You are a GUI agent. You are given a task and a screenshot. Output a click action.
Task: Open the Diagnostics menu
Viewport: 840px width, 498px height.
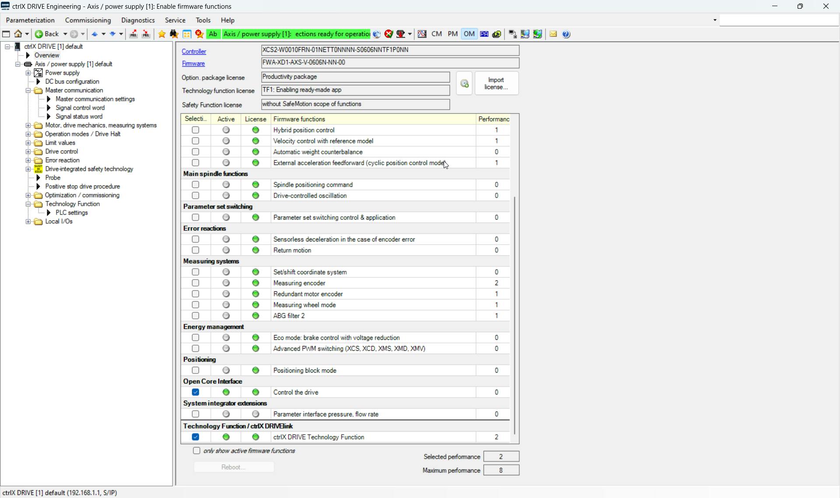click(138, 21)
